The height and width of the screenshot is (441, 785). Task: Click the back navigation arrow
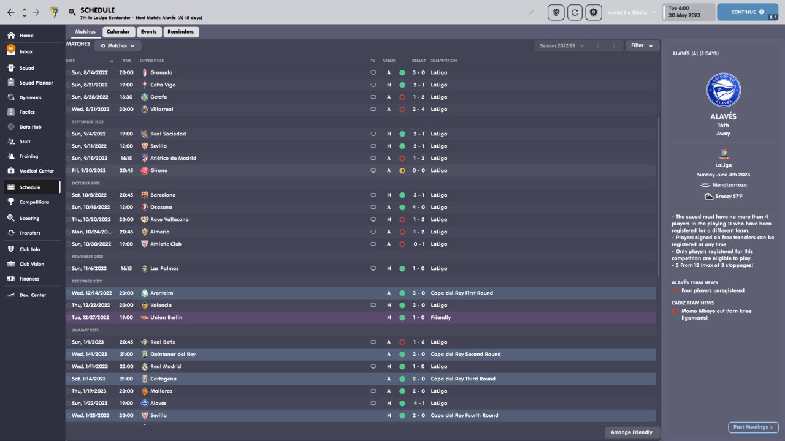(11, 12)
